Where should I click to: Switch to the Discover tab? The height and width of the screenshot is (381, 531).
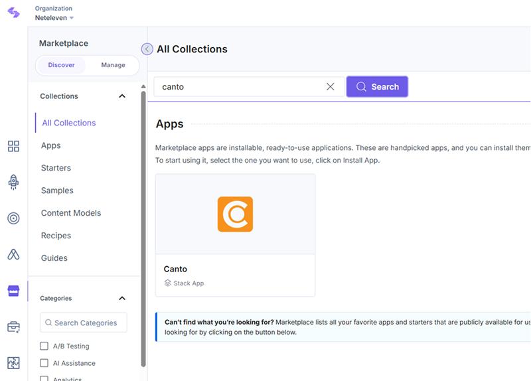click(61, 65)
